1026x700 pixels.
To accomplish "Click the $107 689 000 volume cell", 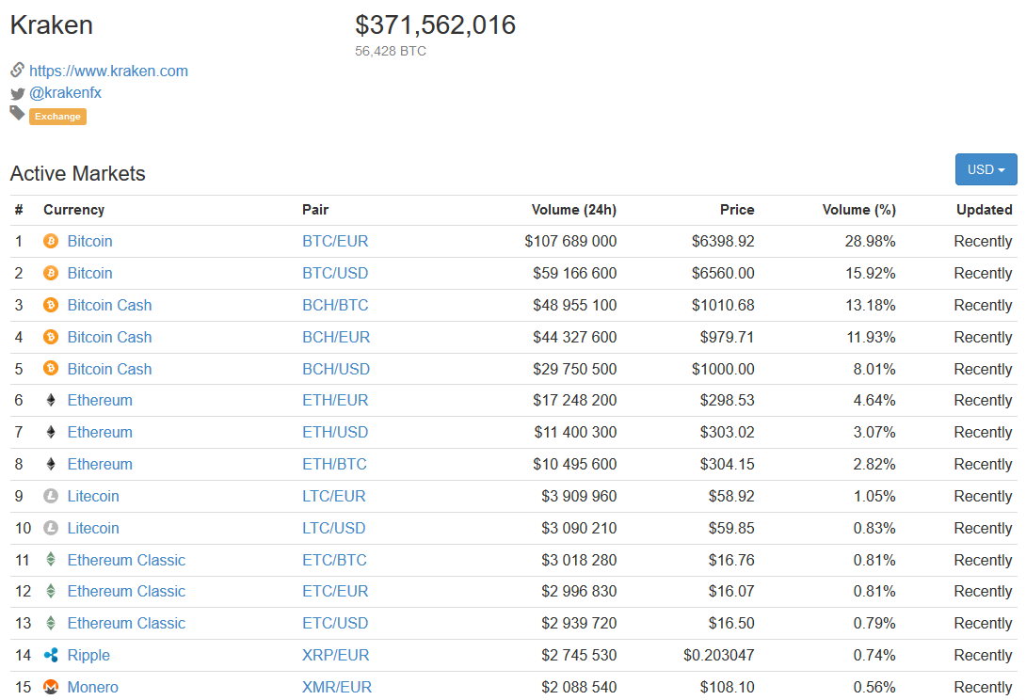I will tap(570, 242).
